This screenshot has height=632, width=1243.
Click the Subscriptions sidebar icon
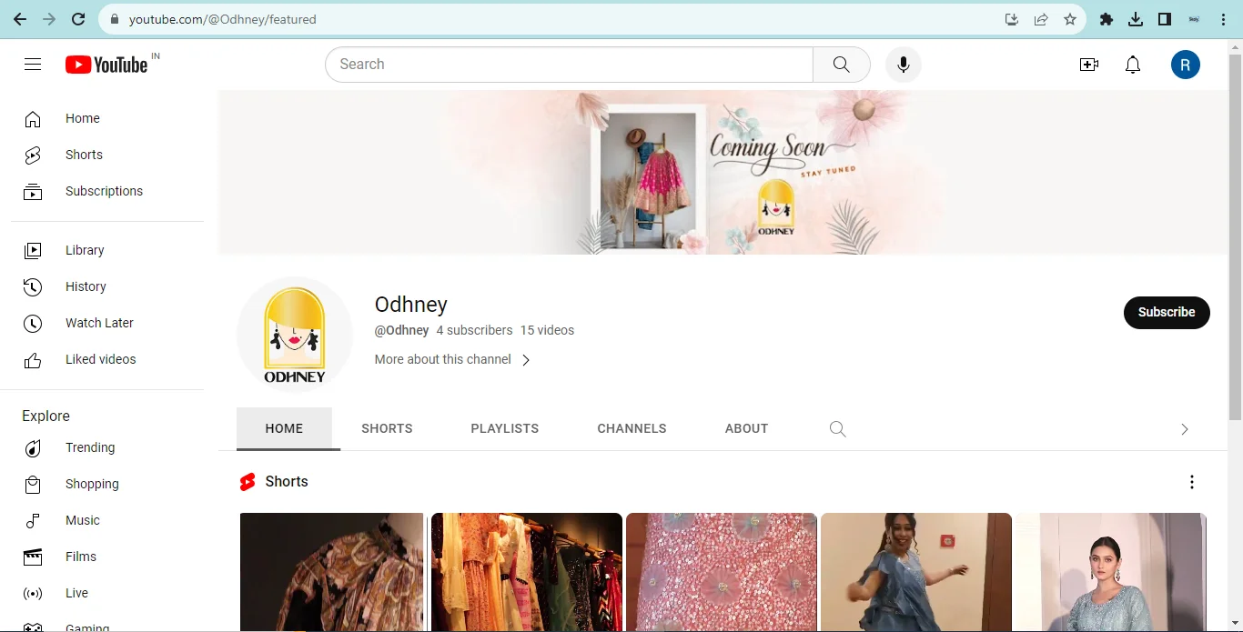pyautogui.click(x=33, y=192)
